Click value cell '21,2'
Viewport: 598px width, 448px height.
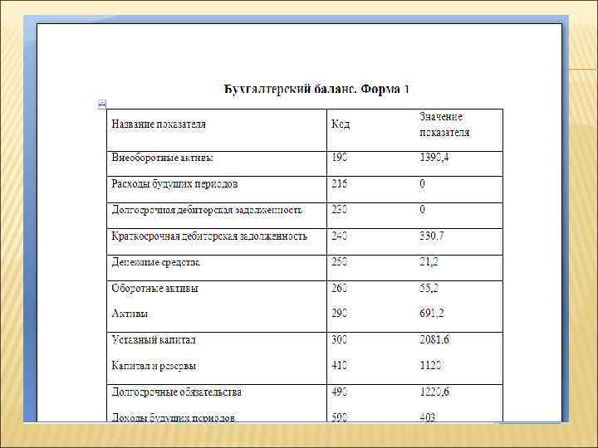tap(429, 262)
